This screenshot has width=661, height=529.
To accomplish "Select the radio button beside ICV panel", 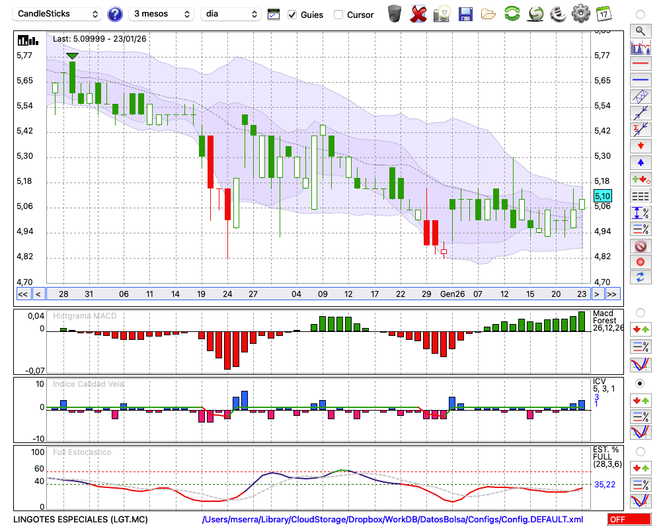I will click(x=641, y=384).
